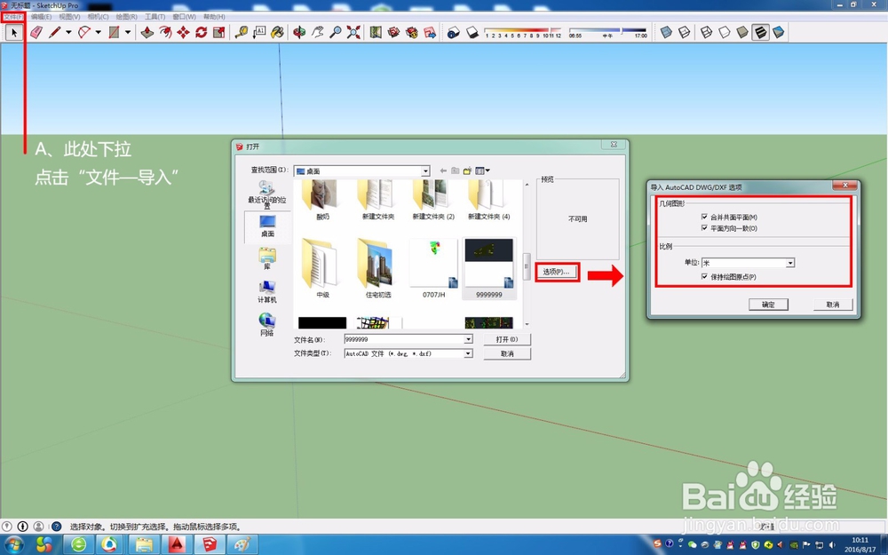888x555 pixels.
Task: Go to 桌面 in the places sidebar
Action: 267,226
